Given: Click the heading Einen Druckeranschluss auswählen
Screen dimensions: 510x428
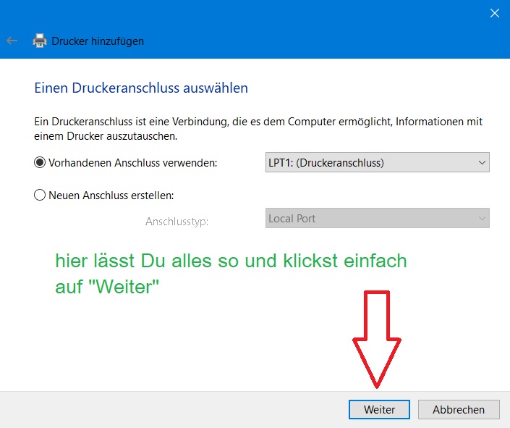Looking at the screenshot, I should coord(141,88).
